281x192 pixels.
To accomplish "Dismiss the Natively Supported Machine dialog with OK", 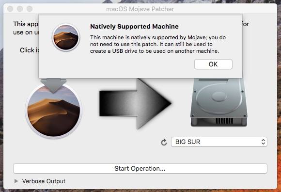I will coord(213,64).
